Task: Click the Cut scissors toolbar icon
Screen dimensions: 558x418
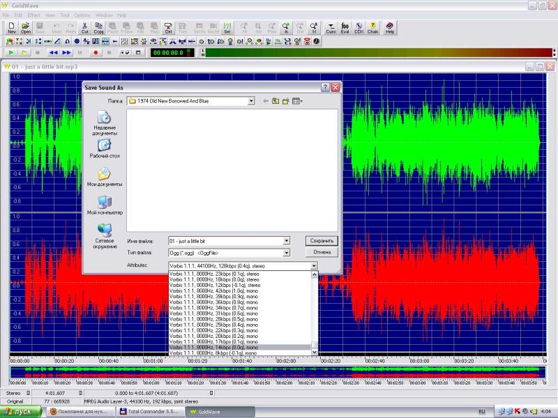Action: pyautogui.click(x=84, y=28)
